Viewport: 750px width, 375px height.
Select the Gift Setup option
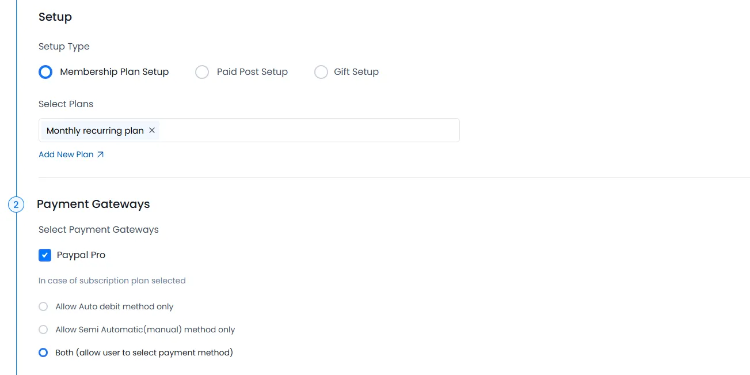tap(321, 71)
